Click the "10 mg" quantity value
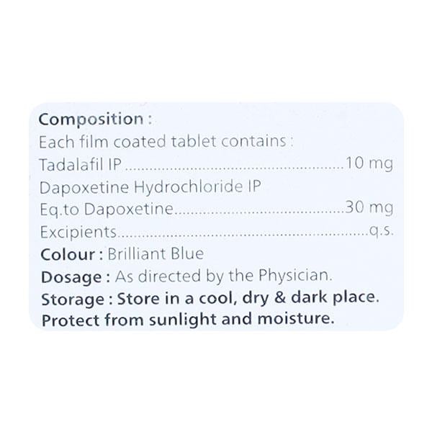This screenshot has width=432, height=432. click(369, 163)
